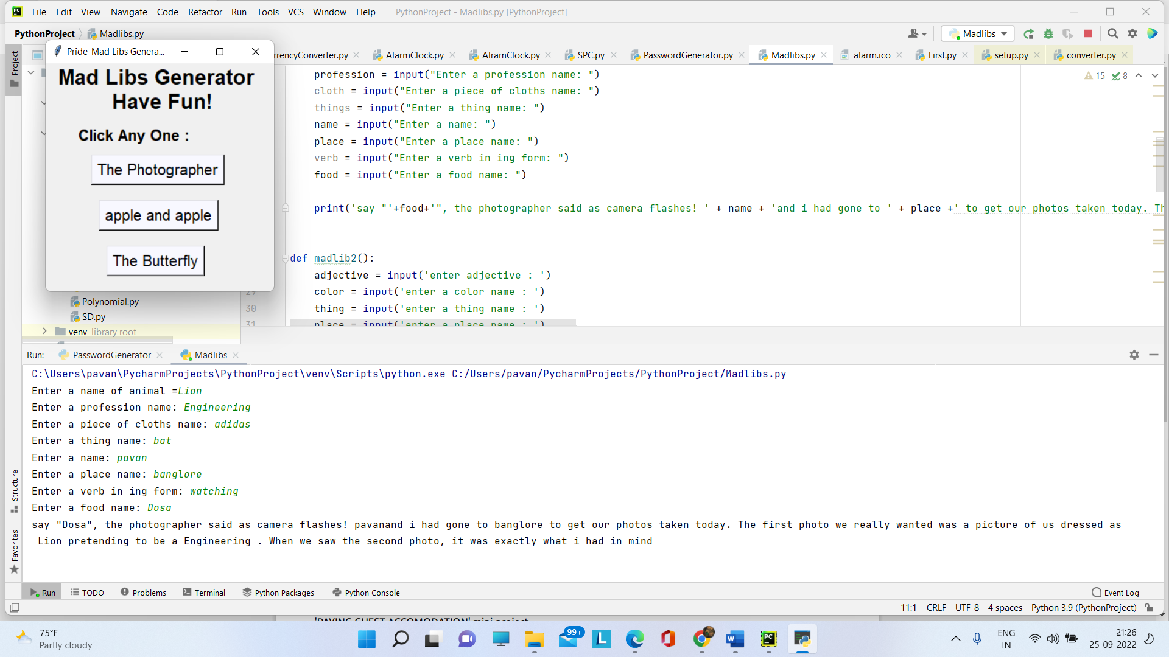Screen dimensions: 1169x657
Task: Select Polynomial.py in project tree
Action: click(110, 302)
